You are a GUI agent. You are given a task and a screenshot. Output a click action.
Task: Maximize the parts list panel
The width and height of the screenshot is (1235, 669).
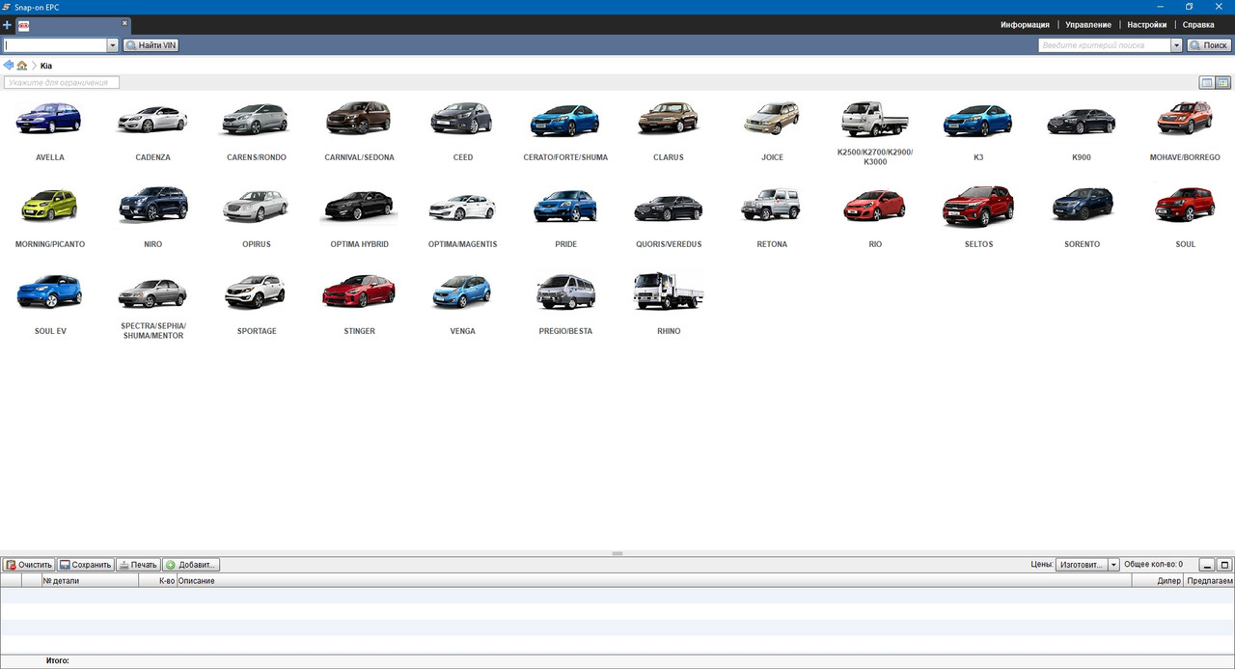1224,565
